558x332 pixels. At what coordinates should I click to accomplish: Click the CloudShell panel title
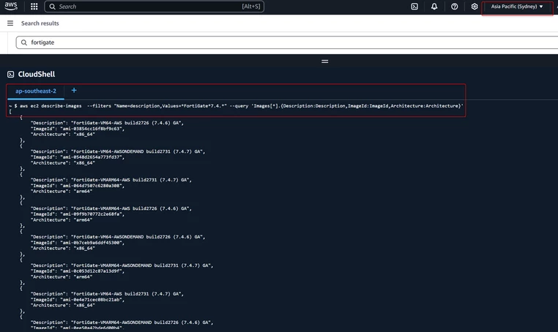37,75
